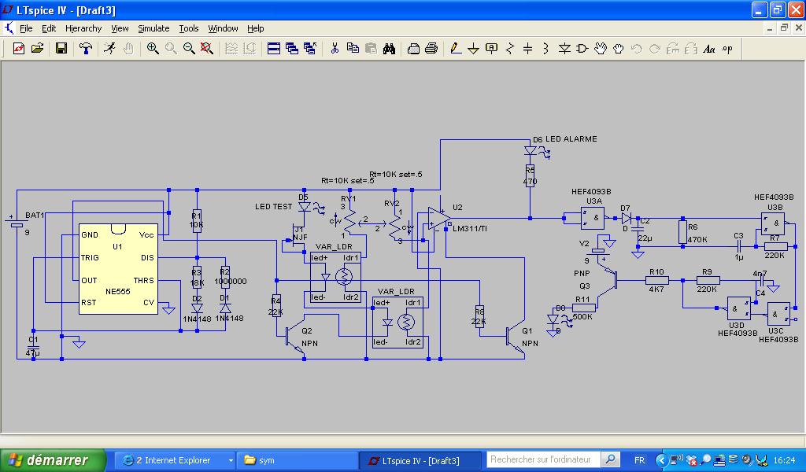Viewport: 806px width, 472px height.
Task: Print the schematic with the printer icon
Action: (x=432, y=48)
